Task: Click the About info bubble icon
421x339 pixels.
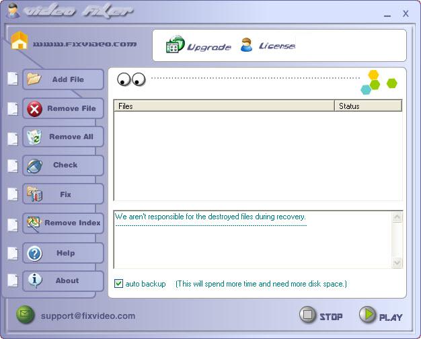Action: click(35, 280)
